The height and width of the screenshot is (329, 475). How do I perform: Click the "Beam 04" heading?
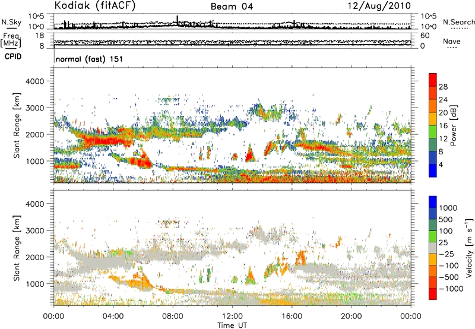[x=232, y=7]
